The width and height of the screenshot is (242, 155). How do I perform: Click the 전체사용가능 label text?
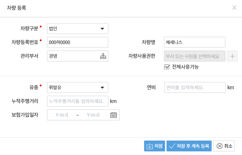pyautogui.click(x=185, y=67)
